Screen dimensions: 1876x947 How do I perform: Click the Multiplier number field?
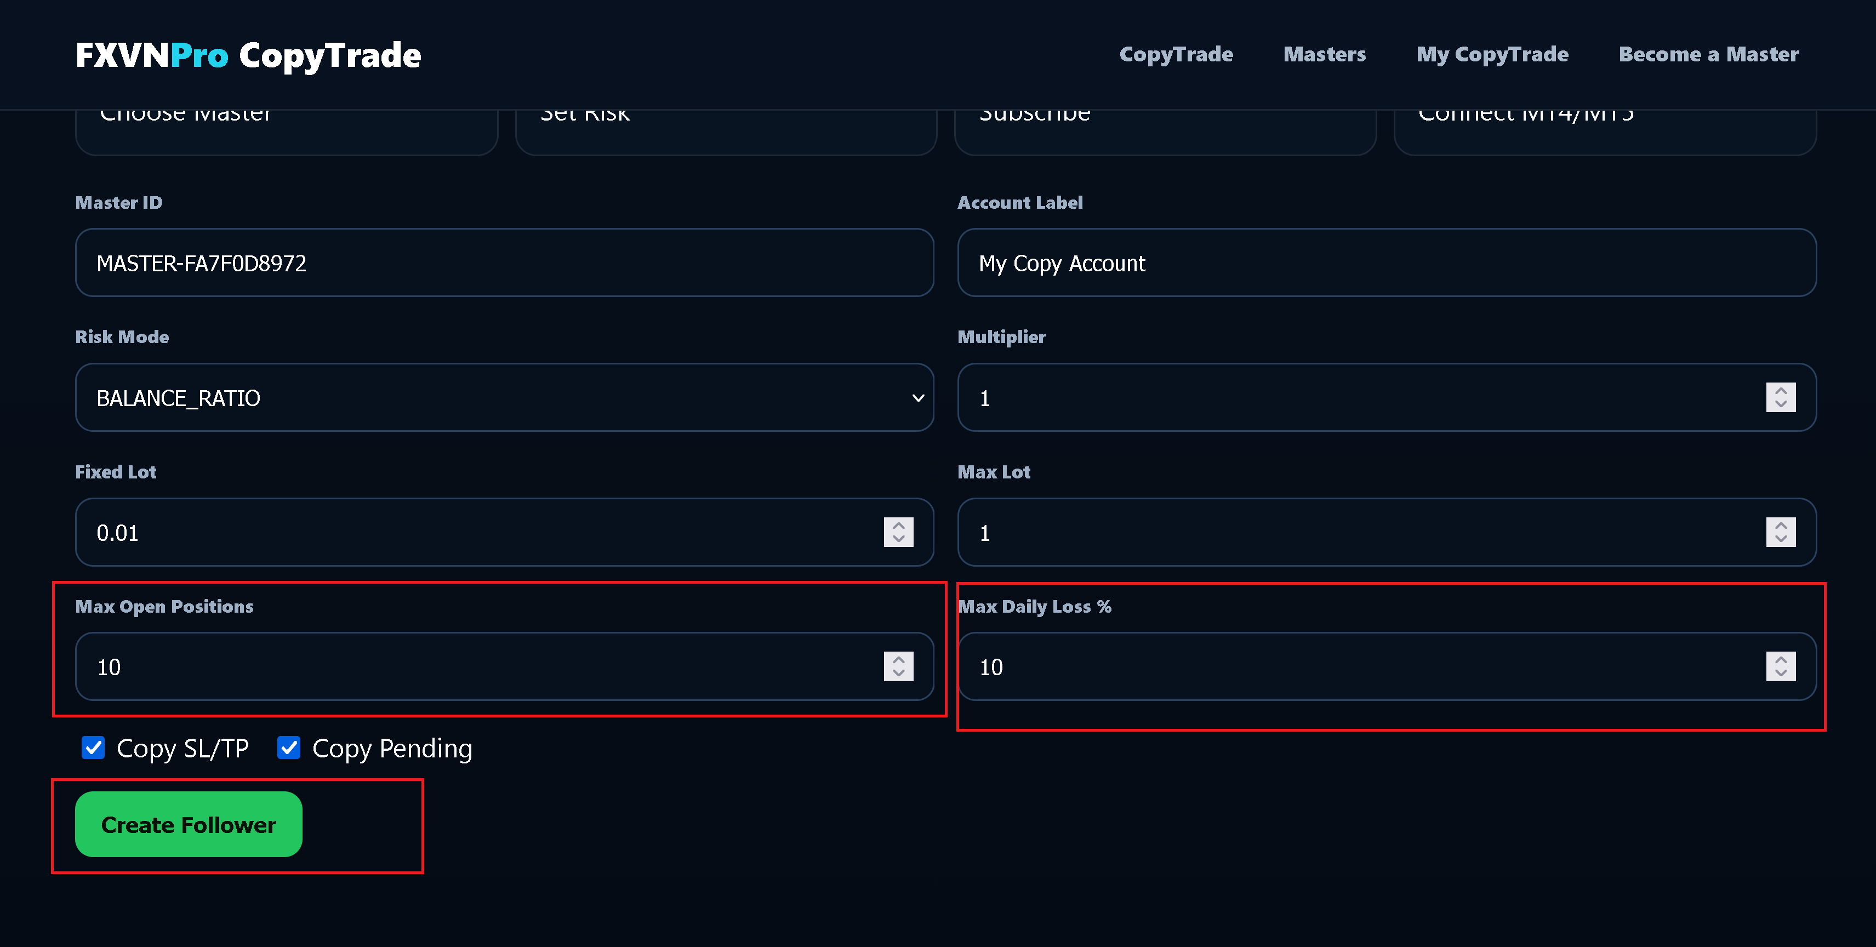pos(1386,397)
